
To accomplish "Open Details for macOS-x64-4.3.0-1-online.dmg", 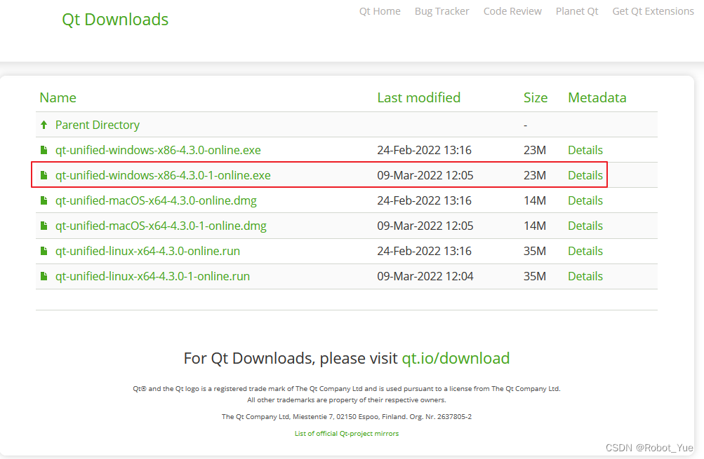I will click(585, 226).
